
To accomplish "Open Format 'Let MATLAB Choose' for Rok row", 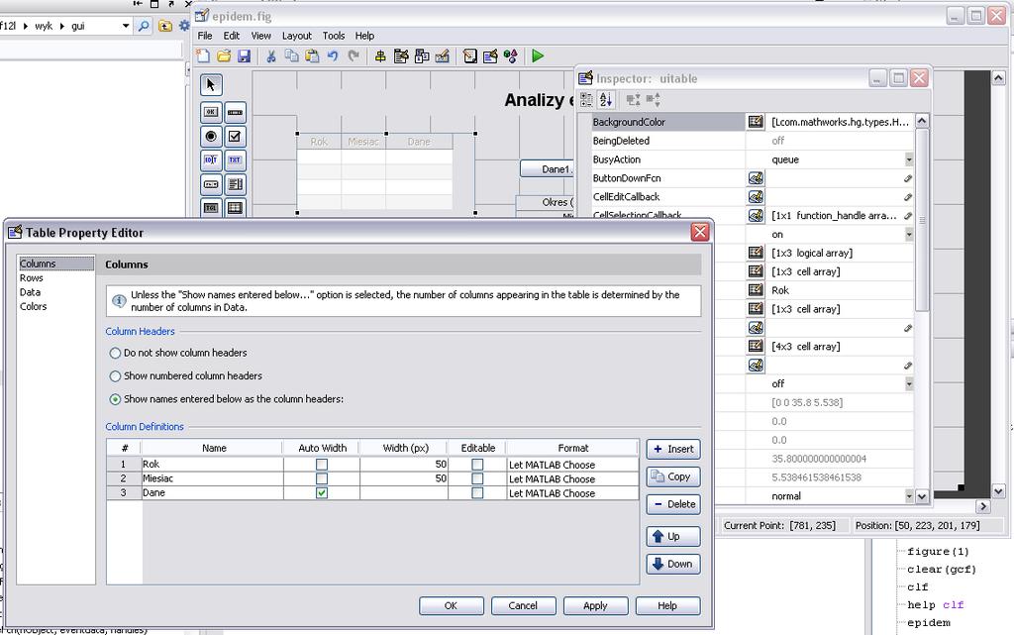I will pos(572,465).
